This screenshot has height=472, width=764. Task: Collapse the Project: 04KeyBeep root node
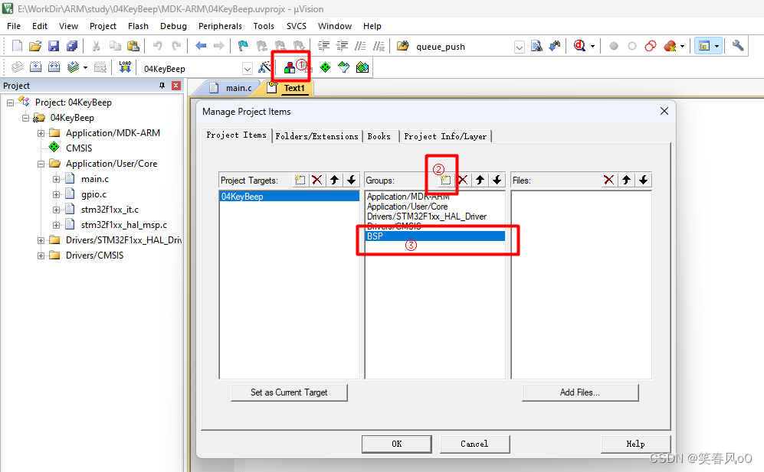click(10, 103)
